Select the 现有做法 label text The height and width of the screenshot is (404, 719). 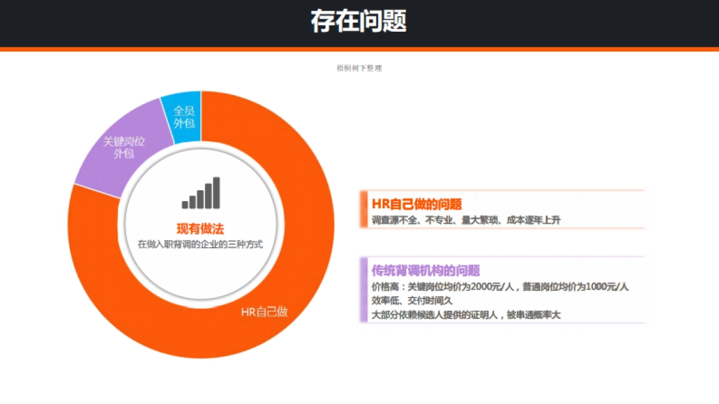201,228
